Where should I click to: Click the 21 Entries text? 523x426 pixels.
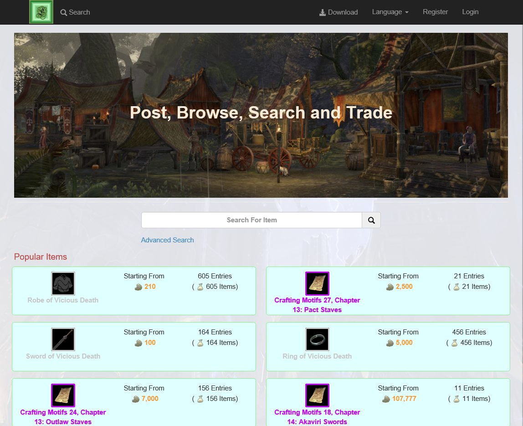pos(469,276)
